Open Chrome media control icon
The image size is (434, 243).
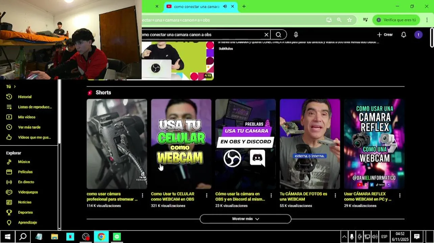coord(365,20)
